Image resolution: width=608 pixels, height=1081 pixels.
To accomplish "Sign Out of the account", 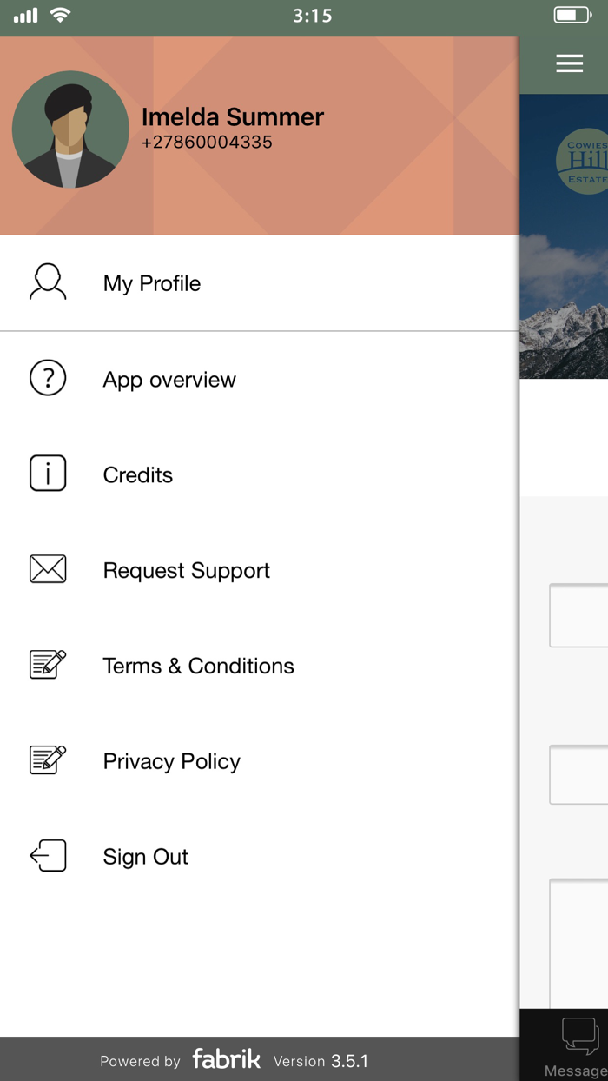I will coord(146,858).
